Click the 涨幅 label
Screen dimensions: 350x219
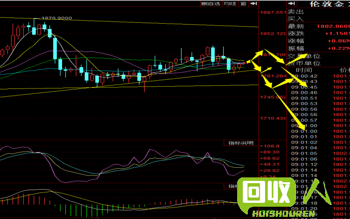coord(296,41)
